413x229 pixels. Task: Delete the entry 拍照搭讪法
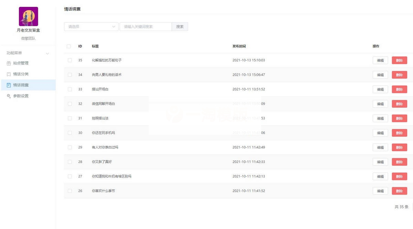[x=399, y=118]
